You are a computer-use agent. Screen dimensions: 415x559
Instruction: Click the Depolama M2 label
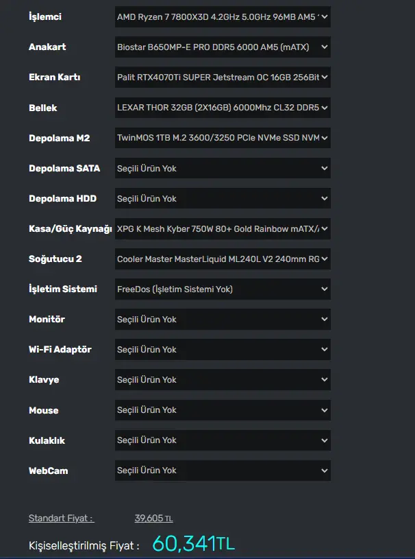pyautogui.click(x=59, y=138)
